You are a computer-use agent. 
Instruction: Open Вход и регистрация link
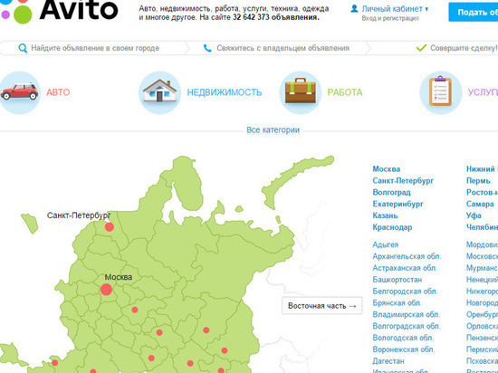click(x=390, y=18)
